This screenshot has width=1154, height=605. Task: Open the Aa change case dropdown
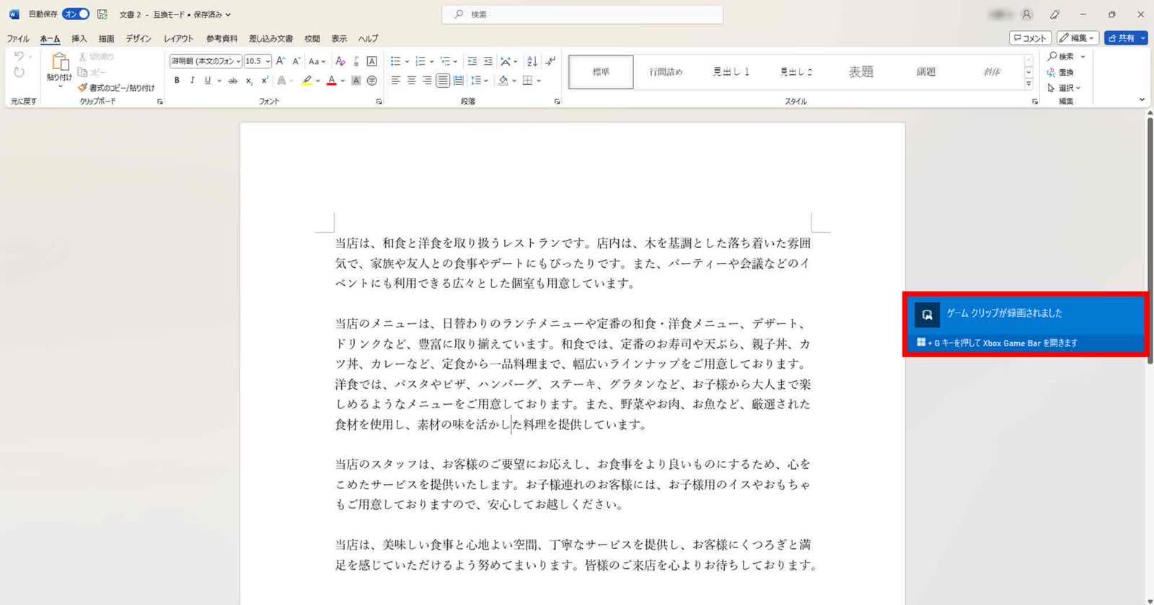[x=317, y=61]
